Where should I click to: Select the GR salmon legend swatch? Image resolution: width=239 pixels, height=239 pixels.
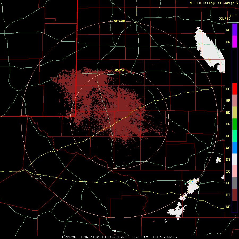234,101
